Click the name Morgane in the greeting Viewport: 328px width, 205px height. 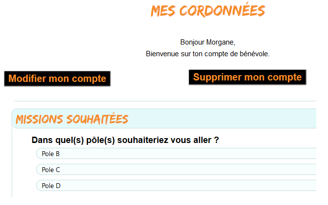click(220, 42)
